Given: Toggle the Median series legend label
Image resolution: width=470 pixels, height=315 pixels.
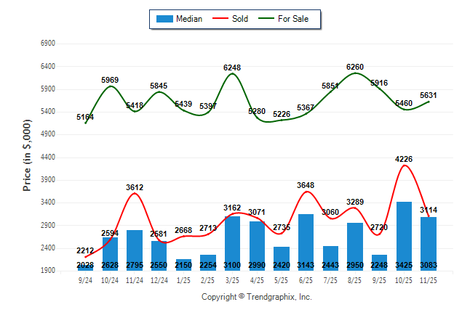Looking at the screenshot, I should click(x=190, y=19).
